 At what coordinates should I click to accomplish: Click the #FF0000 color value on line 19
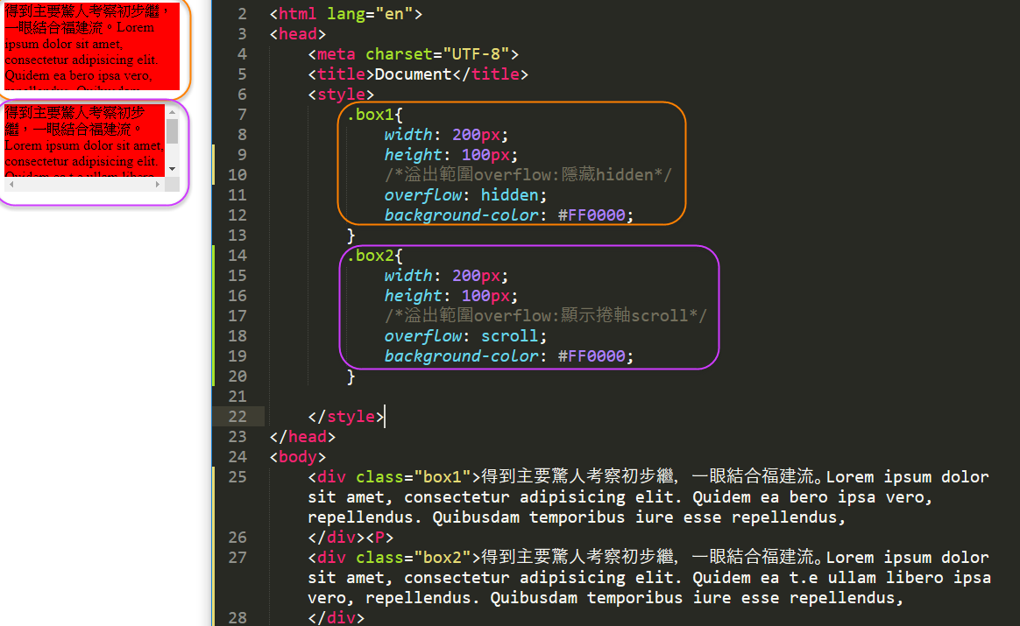pyautogui.click(x=594, y=356)
